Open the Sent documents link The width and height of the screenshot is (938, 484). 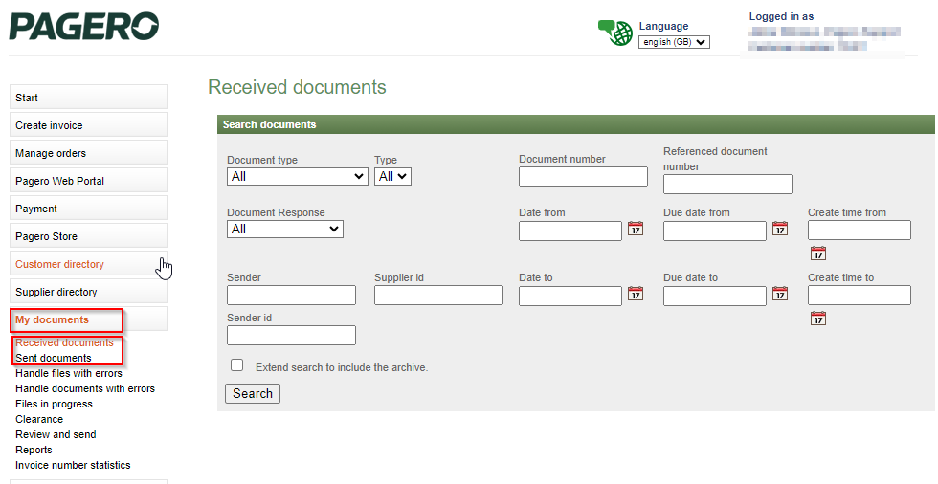click(54, 358)
